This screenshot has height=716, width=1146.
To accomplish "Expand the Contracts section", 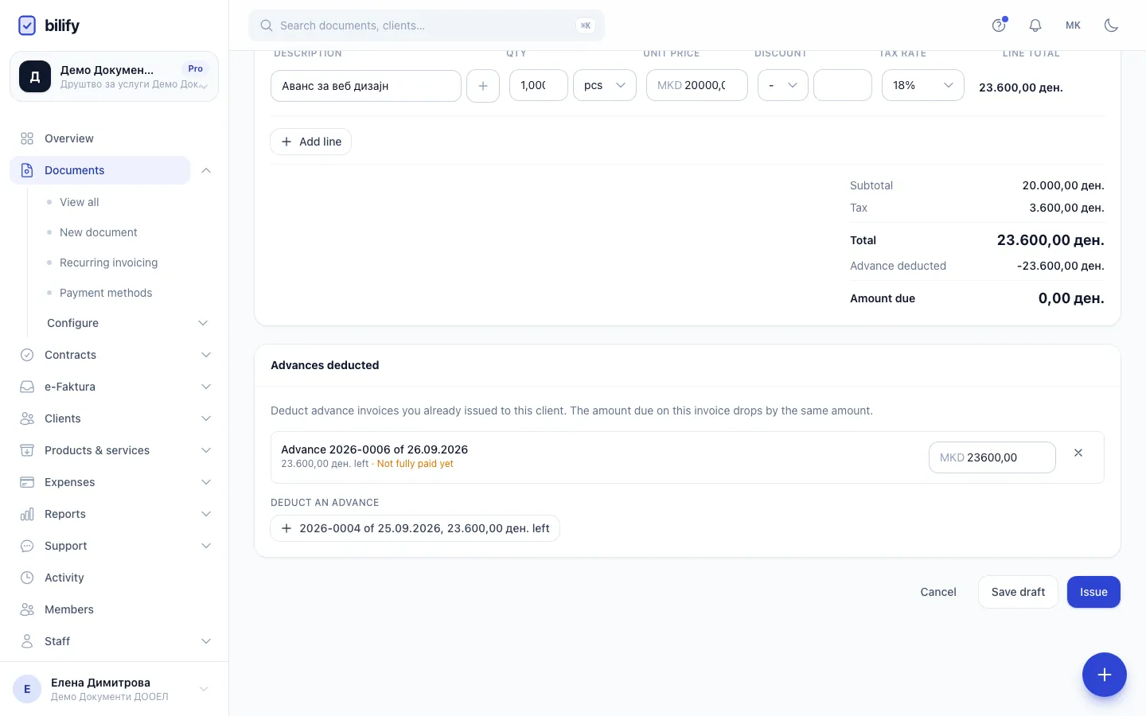I will pos(206,355).
